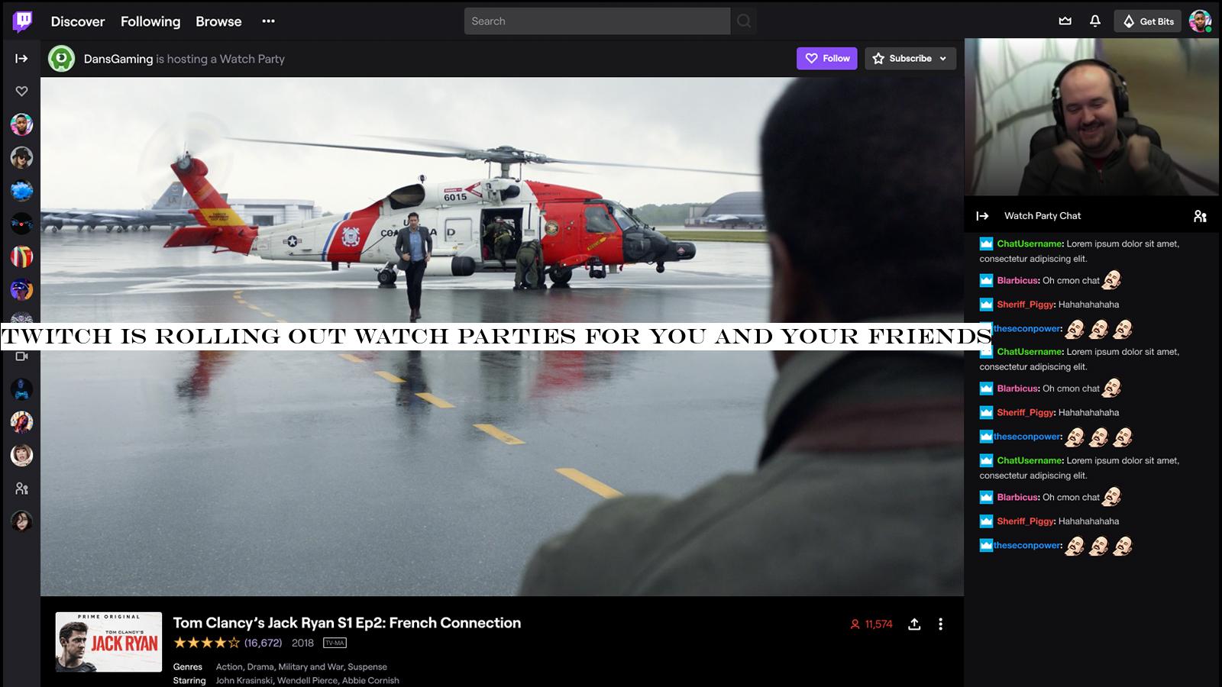Image resolution: width=1222 pixels, height=687 pixels.
Task: Click the Tom Clancy's Jack Ryan episode title
Action: [x=347, y=623]
